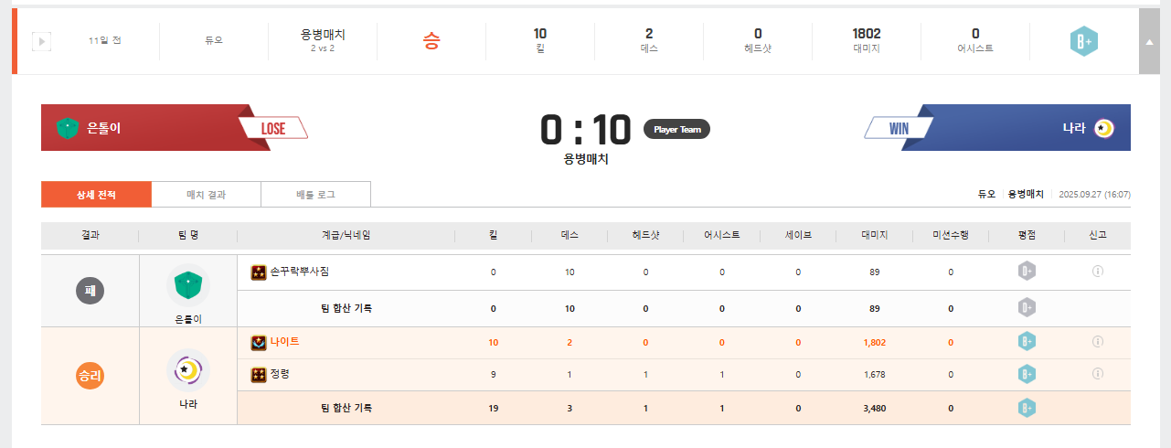The height and width of the screenshot is (448, 1171).
Task: Click the 은톨이 team emblem in red banner
Action: [68, 128]
